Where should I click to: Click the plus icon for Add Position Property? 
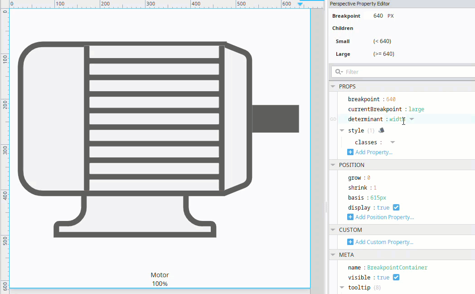(x=350, y=217)
